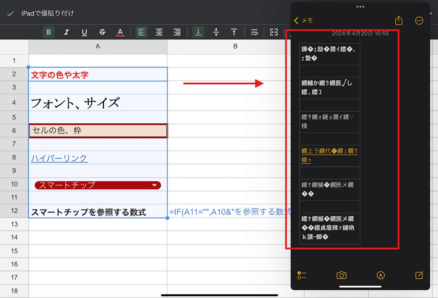Select row 1 header
Image resolution: width=438 pixels, height=298 pixels.
point(14,61)
